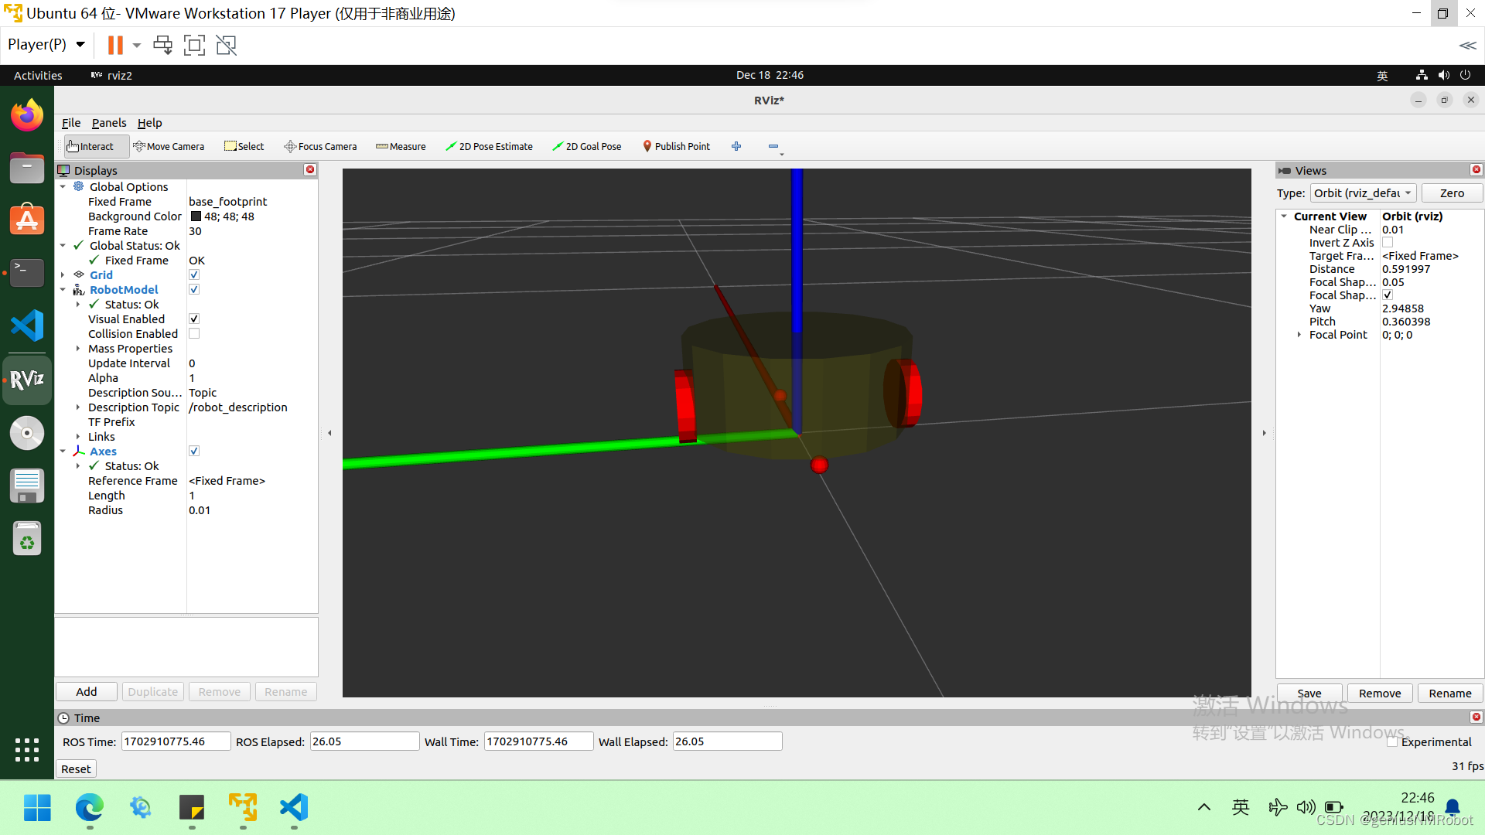Select the Interact tool
This screenshot has height=835, width=1485.
tap(90, 146)
